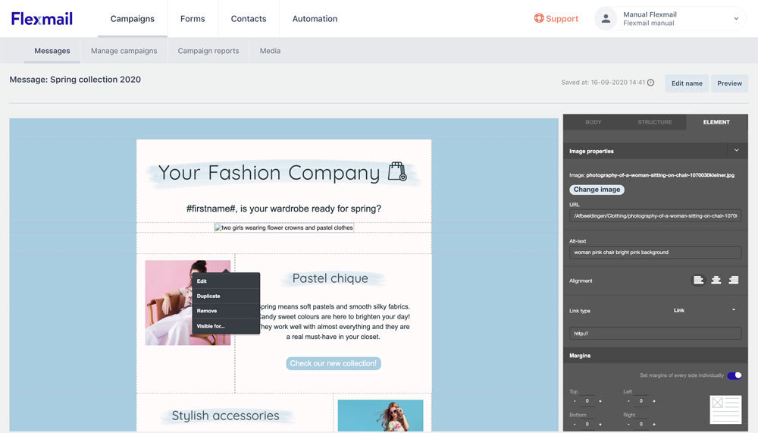Screen dimensions: 758x433
Task: Open the Campaign reports tab
Action: (208, 51)
